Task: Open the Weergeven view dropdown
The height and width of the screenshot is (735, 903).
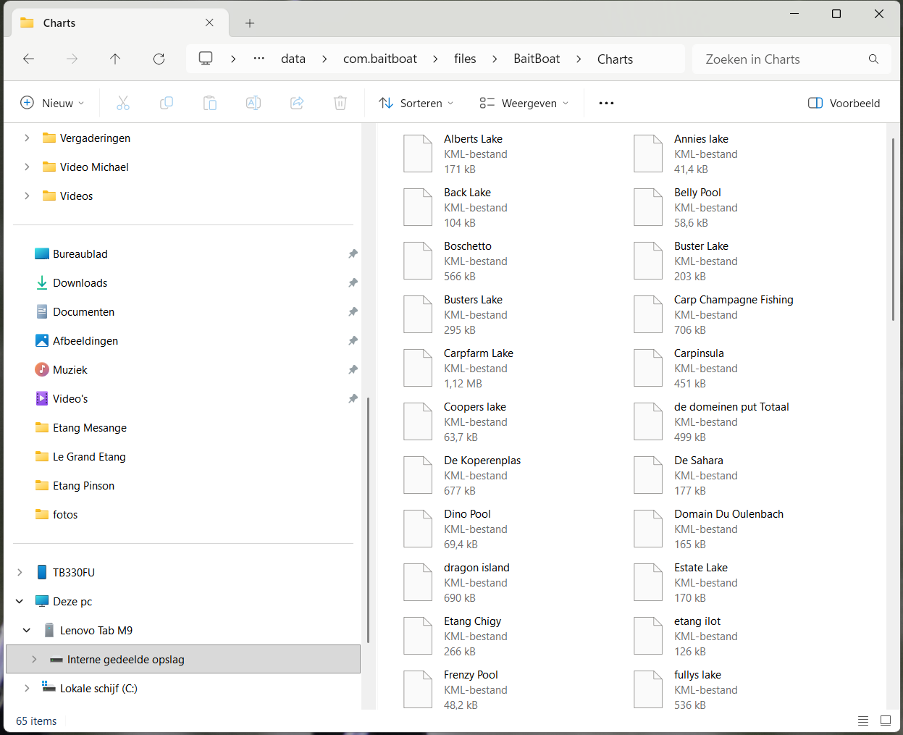Action: pyautogui.click(x=524, y=104)
